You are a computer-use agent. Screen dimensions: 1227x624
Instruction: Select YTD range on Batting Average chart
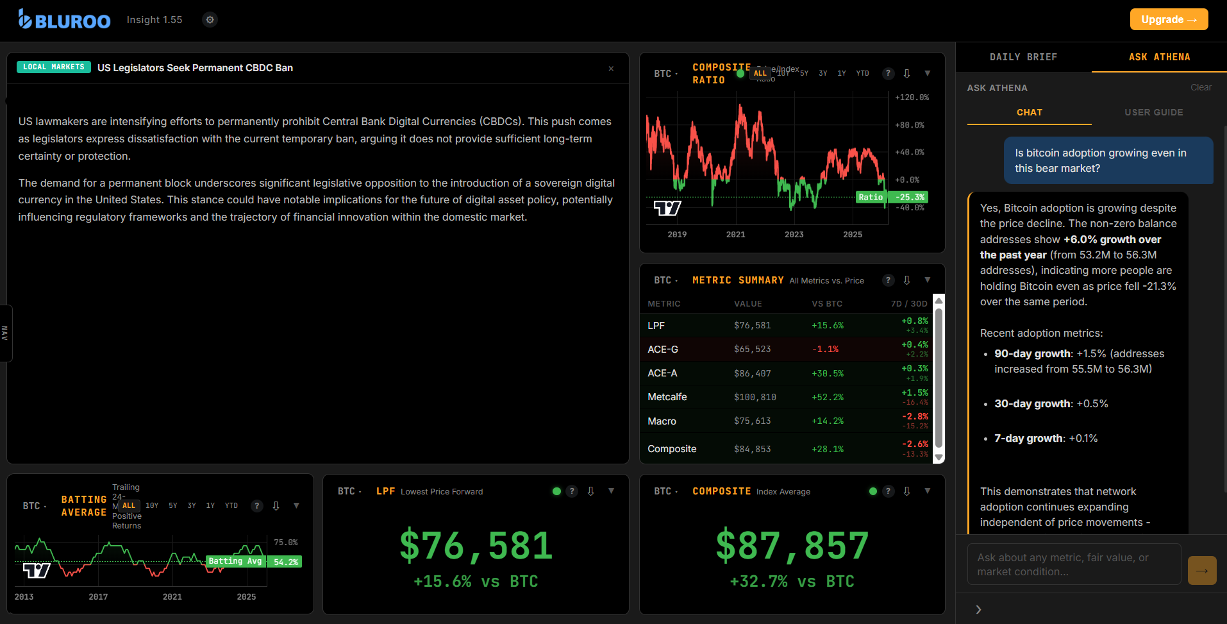pyautogui.click(x=231, y=506)
